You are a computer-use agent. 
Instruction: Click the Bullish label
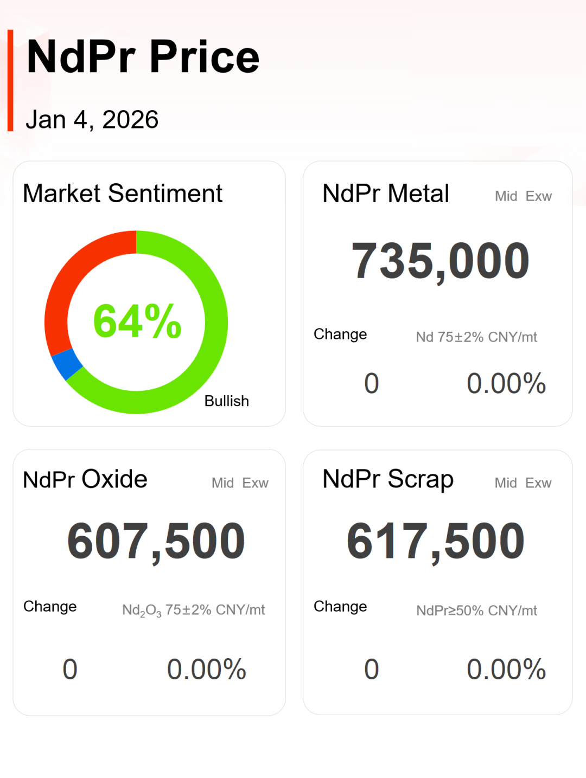(227, 401)
